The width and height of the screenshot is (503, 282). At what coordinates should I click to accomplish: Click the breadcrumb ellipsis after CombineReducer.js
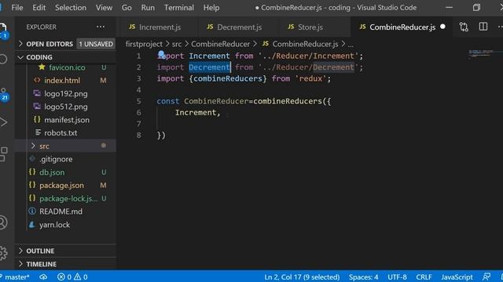(x=351, y=44)
